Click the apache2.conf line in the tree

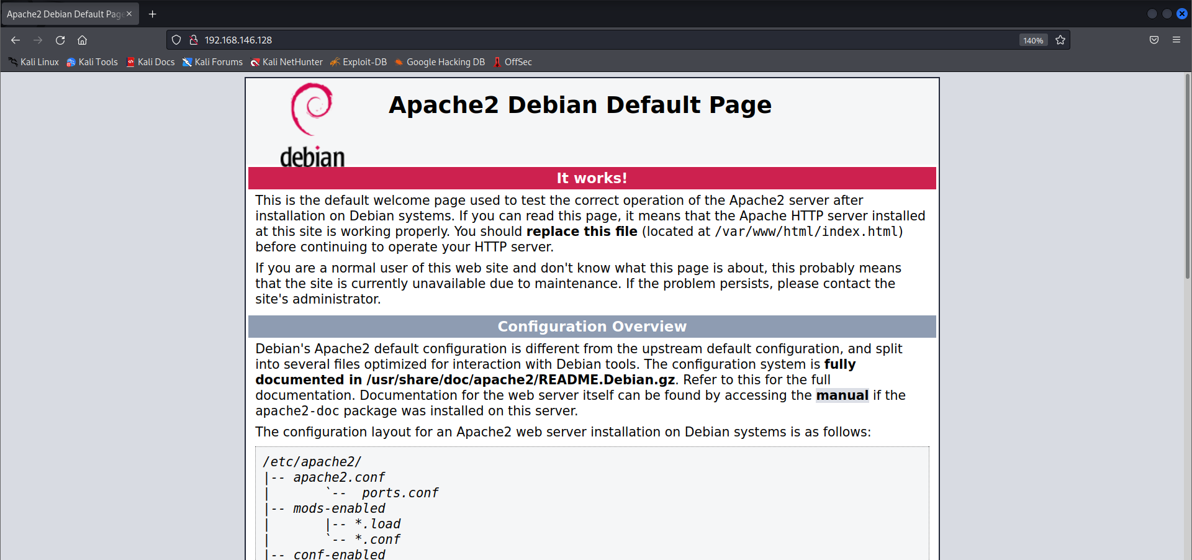339,477
